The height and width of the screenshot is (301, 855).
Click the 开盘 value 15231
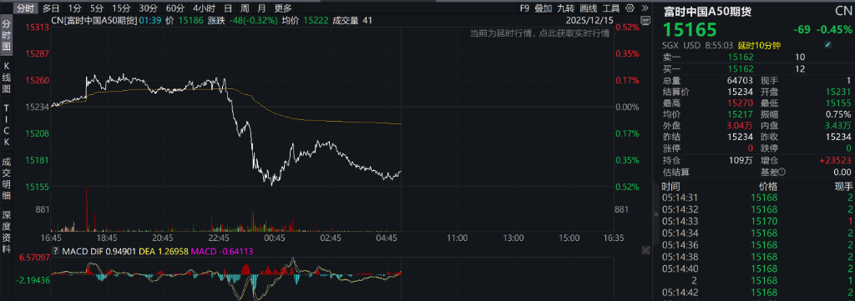[x=837, y=92]
